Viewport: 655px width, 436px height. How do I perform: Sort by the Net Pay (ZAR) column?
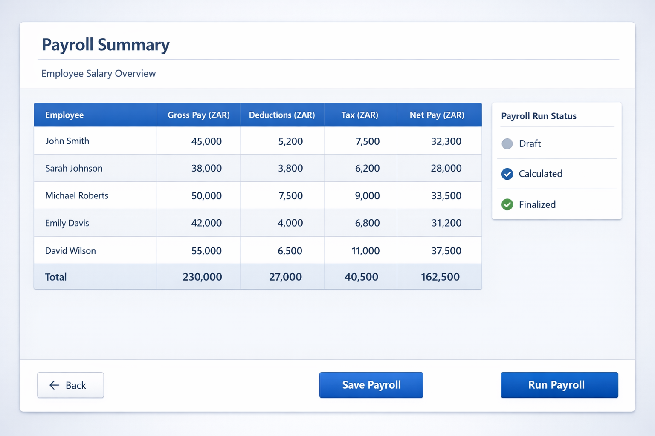click(x=437, y=115)
